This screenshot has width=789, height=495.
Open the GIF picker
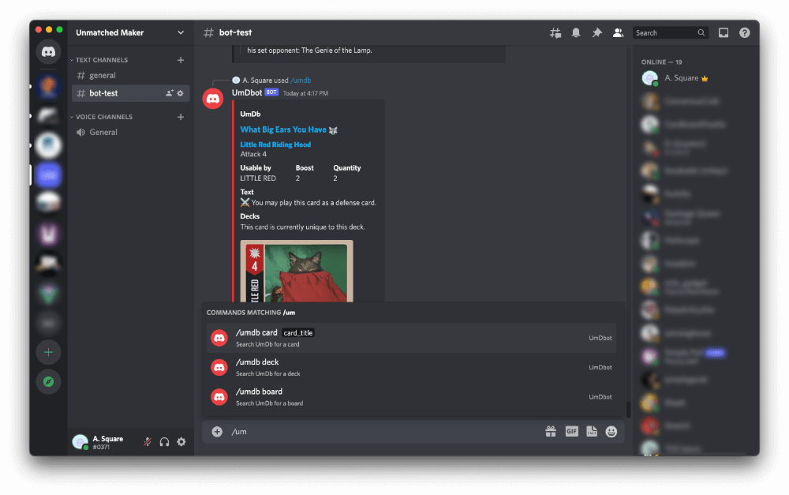(x=571, y=432)
